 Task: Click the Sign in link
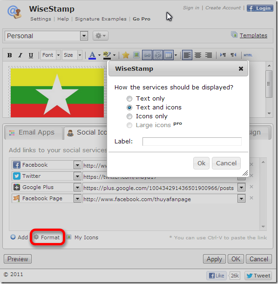[191, 8]
